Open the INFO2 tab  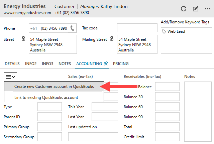tap(31, 63)
